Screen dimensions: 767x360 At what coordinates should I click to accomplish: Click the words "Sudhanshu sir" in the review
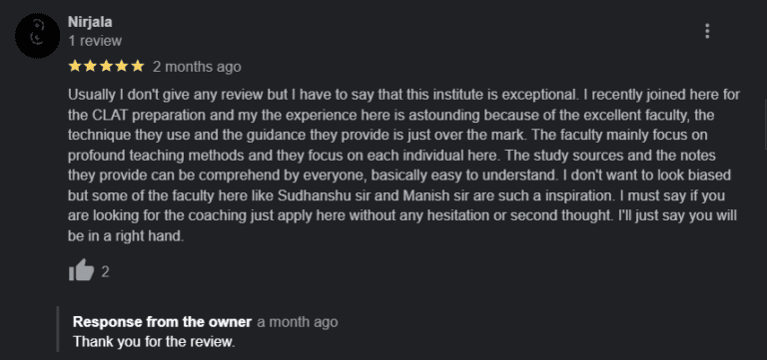click(321, 195)
